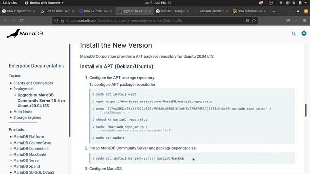Screen dimensions: 310x174
Task: Open 'Upgrade to MariaDB Community Server 10.5' link
Action: 41,101
